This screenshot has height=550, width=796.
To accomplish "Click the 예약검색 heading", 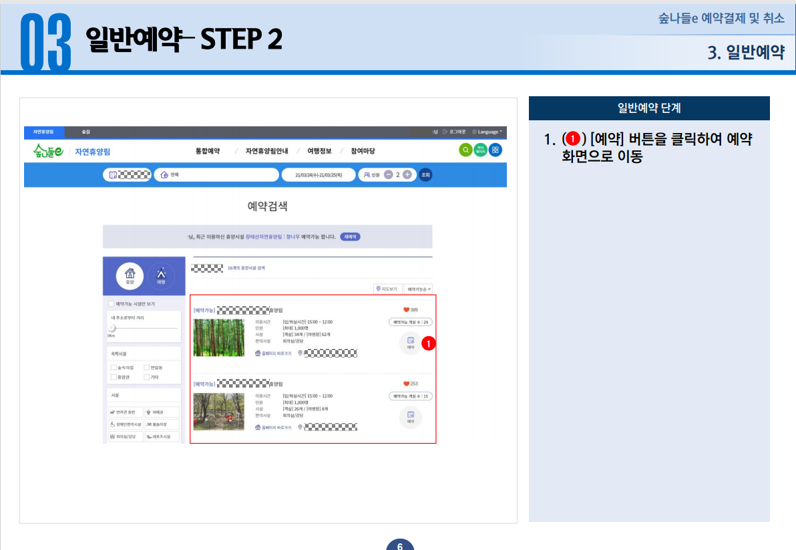I will tap(268, 207).
